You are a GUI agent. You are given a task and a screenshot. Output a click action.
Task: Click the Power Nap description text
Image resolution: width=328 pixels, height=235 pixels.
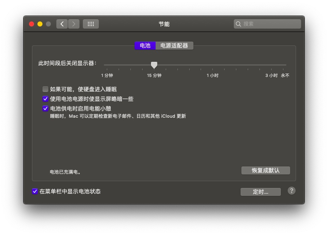[118, 116]
